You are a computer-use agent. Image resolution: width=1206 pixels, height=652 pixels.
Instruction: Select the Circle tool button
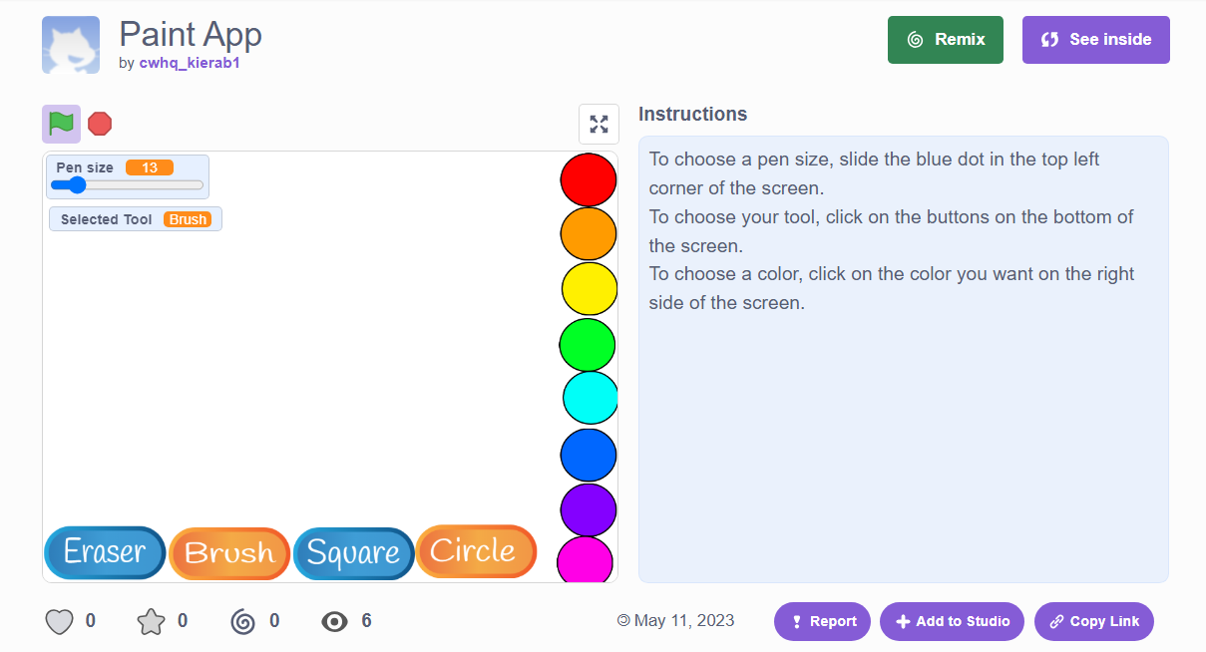click(x=476, y=550)
